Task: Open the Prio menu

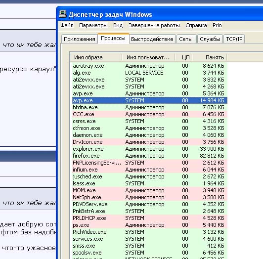Action: 217,25
